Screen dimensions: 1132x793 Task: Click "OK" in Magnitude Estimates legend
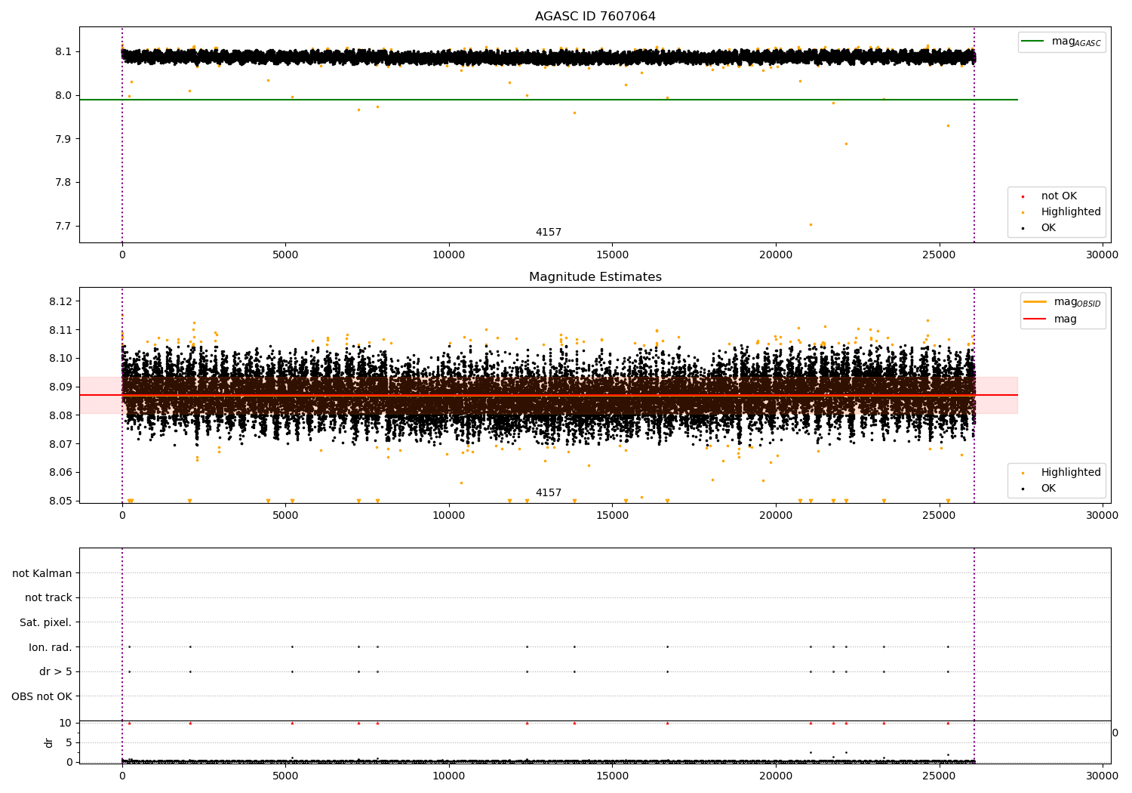coord(1048,489)
